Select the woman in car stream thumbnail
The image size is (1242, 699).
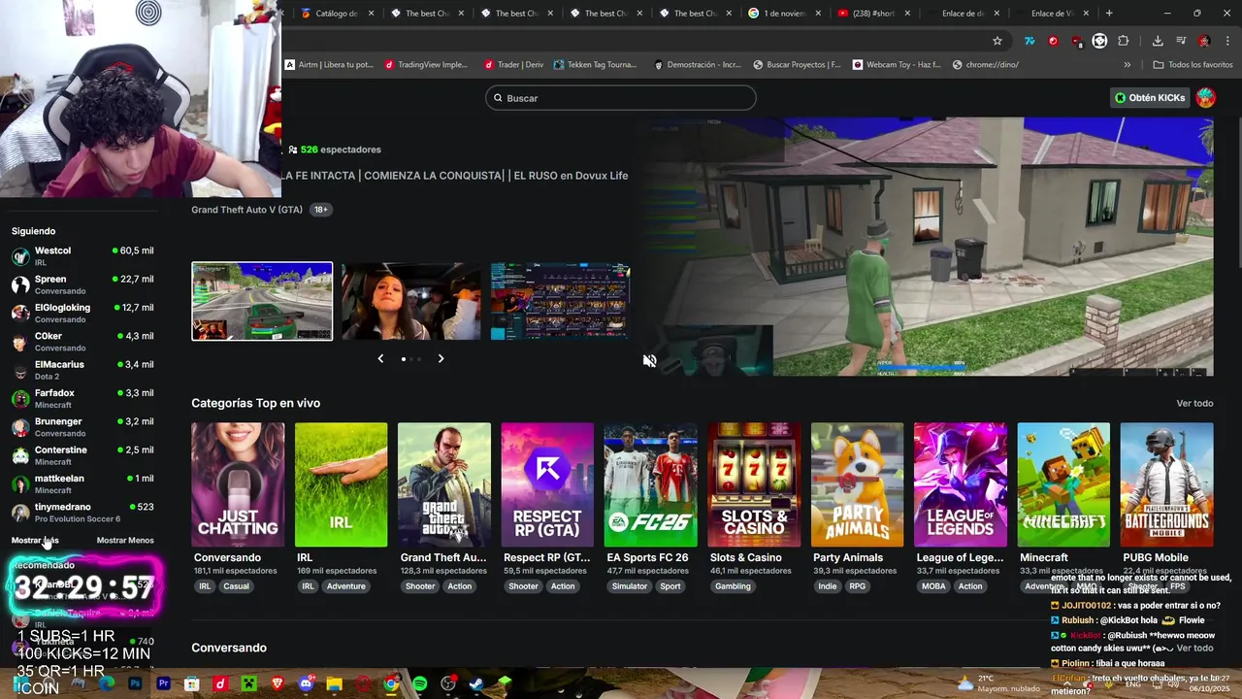(410, 301)
